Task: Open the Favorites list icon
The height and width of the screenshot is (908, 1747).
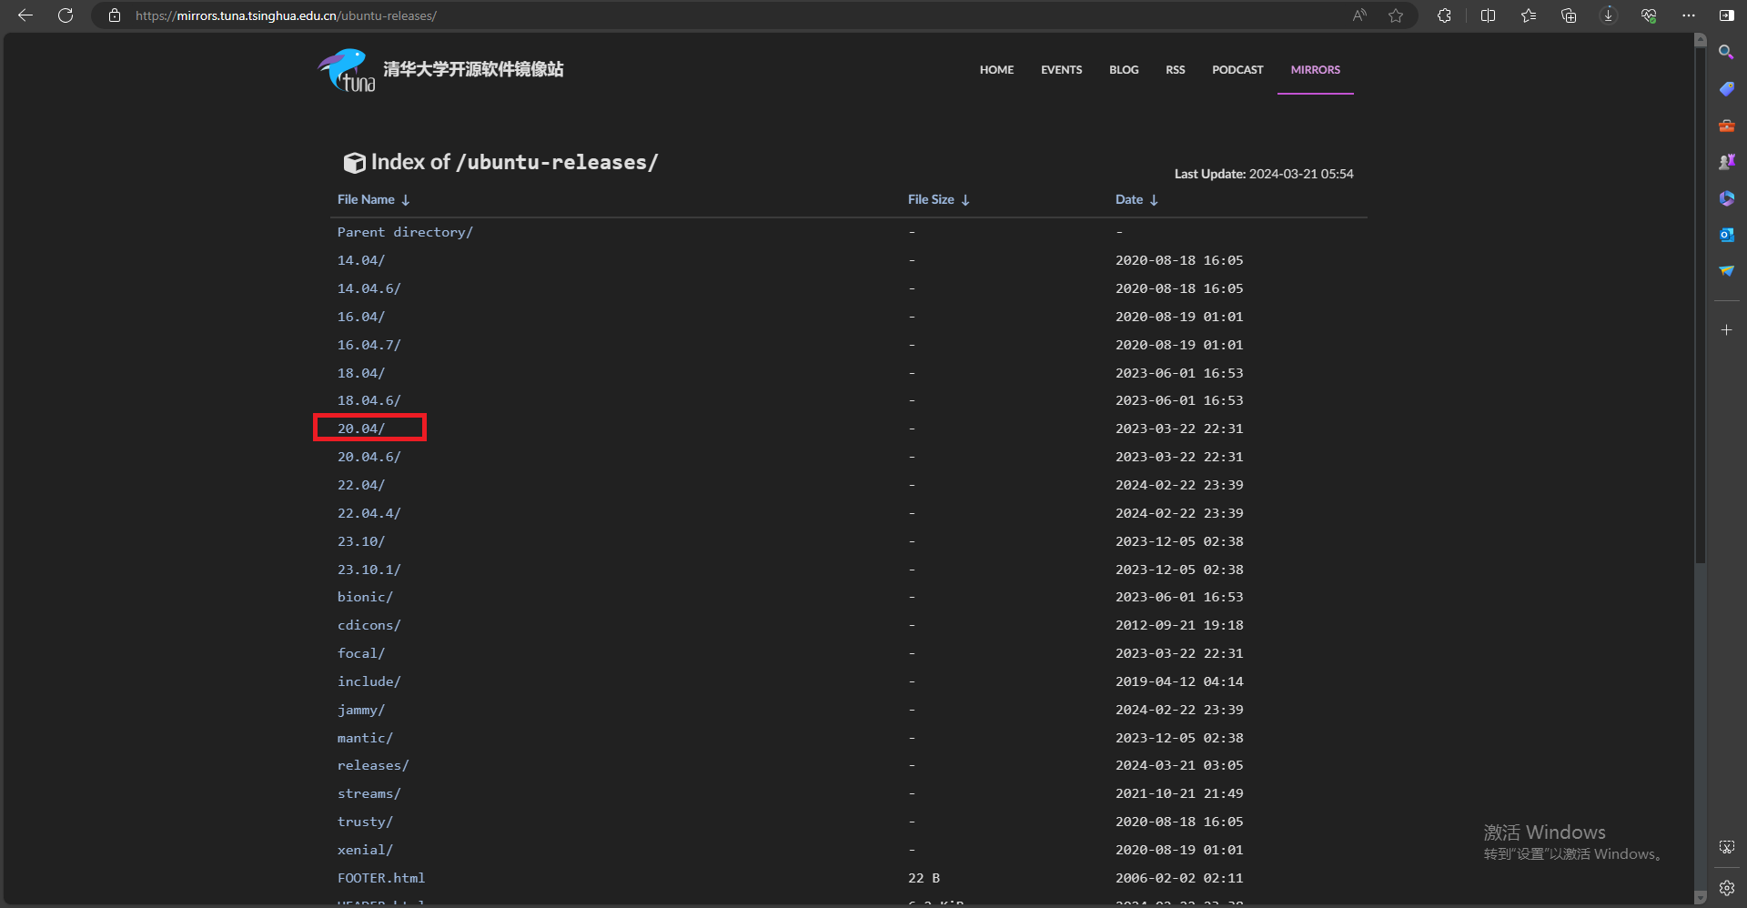Action: tap(1529, 15)
